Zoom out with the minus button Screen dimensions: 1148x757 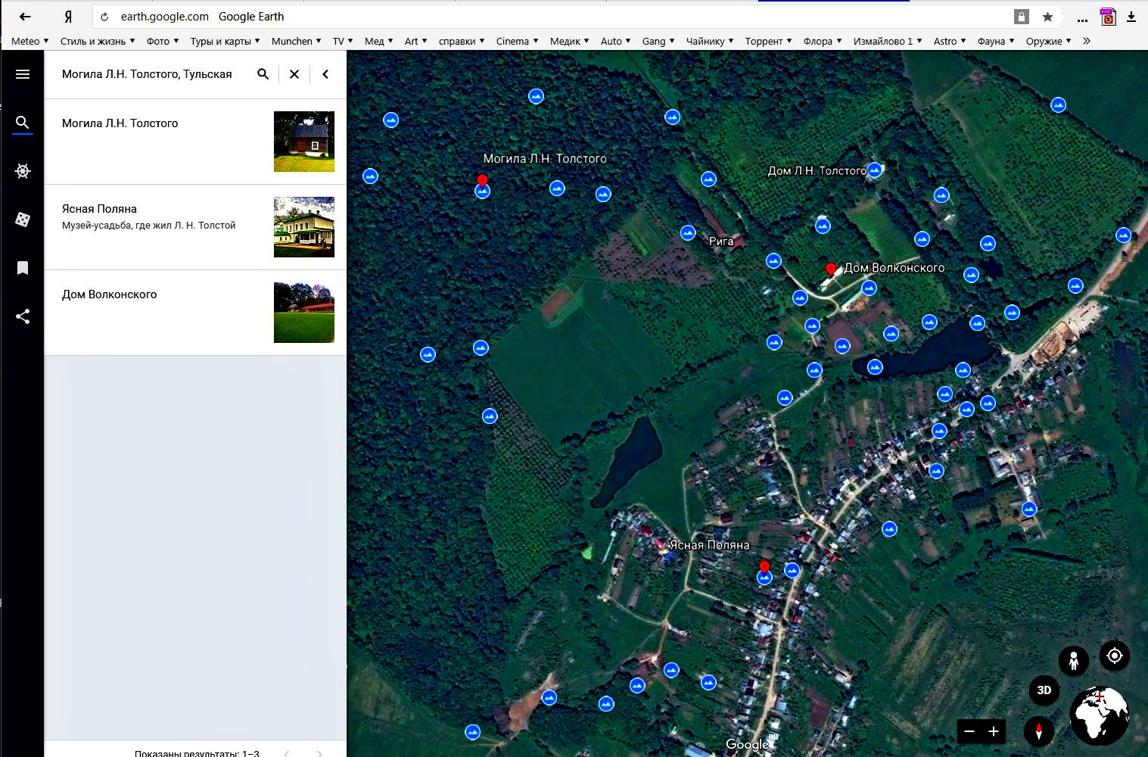point(969,731)
